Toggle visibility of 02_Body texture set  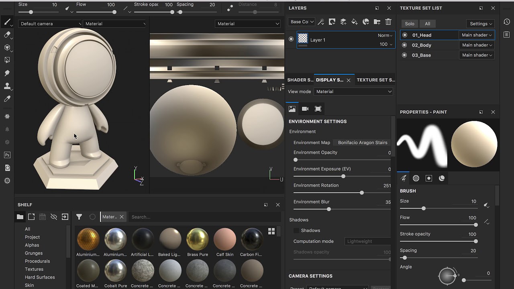pos(404,45)
